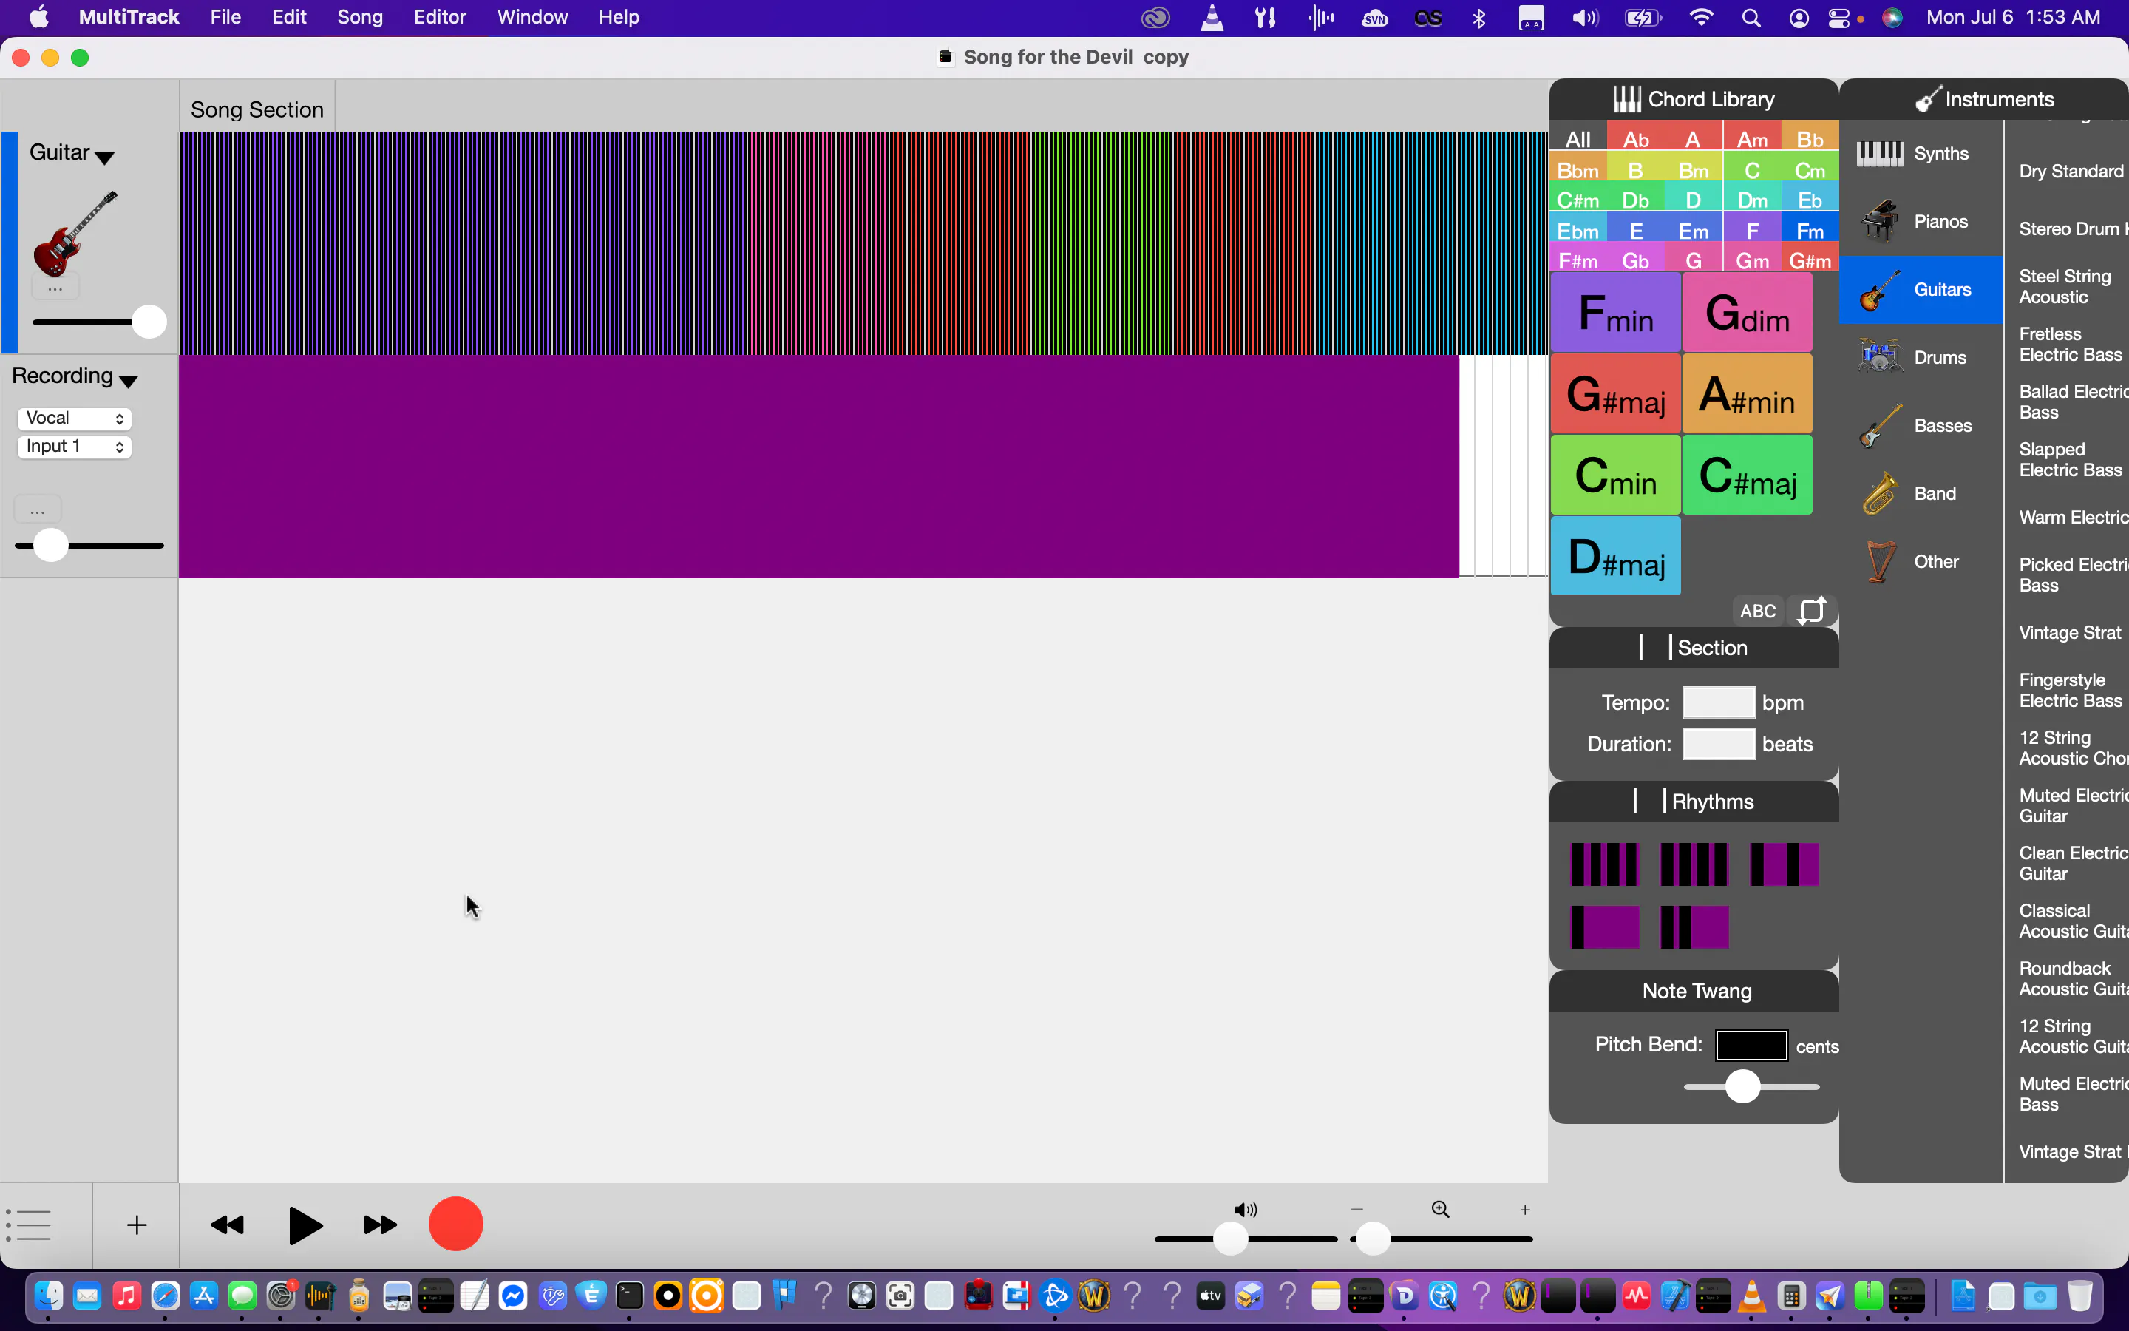Add a new track with plus button
This screenshot has width=2129, height=1331.
pos(136,1225)
